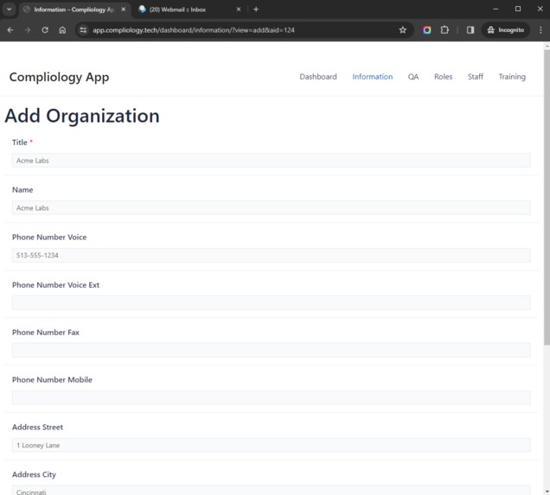Viewport: 550px width, 495px height.
Task: Open the Incognito indicator
Action: 505,30
